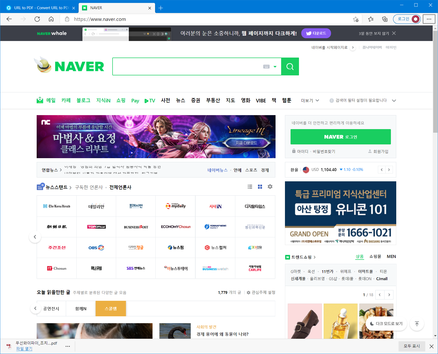Image resolution: width=438 pixels, height=354 pixels.
Task: Go to 쇼핑 in navigation bar
Action: tap(121, 100)
